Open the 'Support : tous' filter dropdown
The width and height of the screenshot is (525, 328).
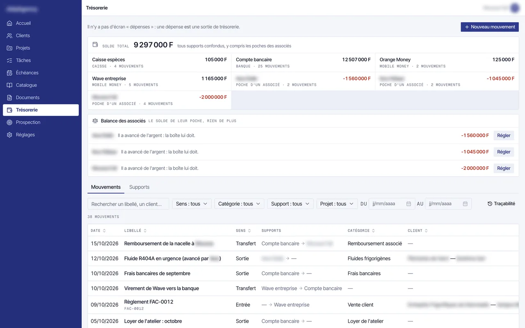[x=290, y=204]
